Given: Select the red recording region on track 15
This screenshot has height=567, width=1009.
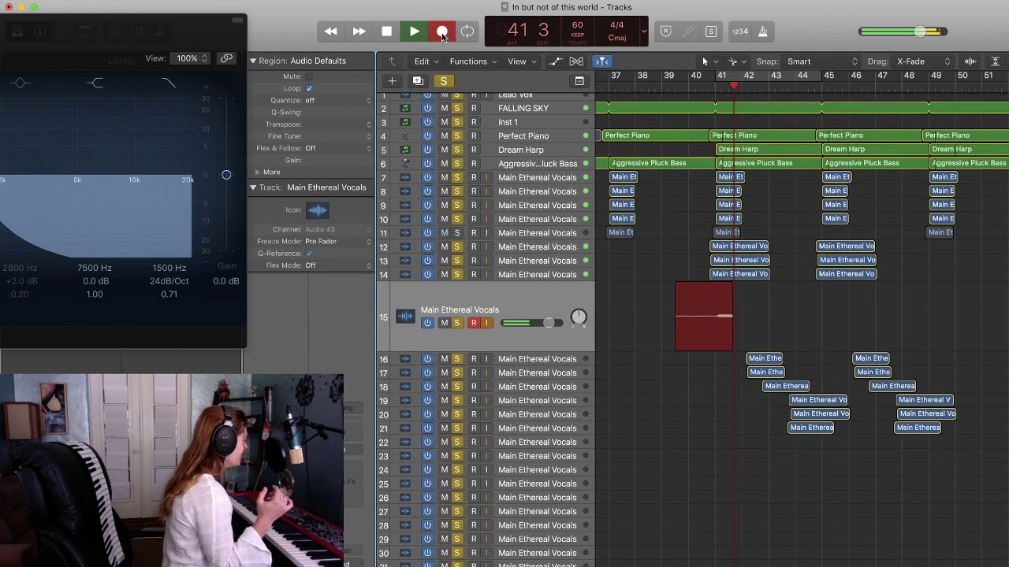Looking at the screenshot, I should [704, 316].
